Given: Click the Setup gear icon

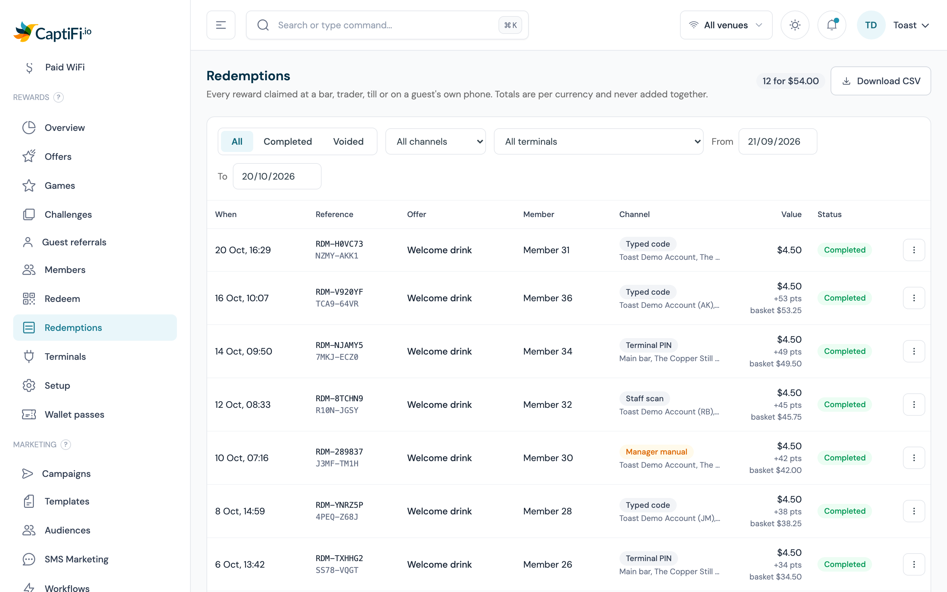Looking at the screenshot, I should coord(29,386).
